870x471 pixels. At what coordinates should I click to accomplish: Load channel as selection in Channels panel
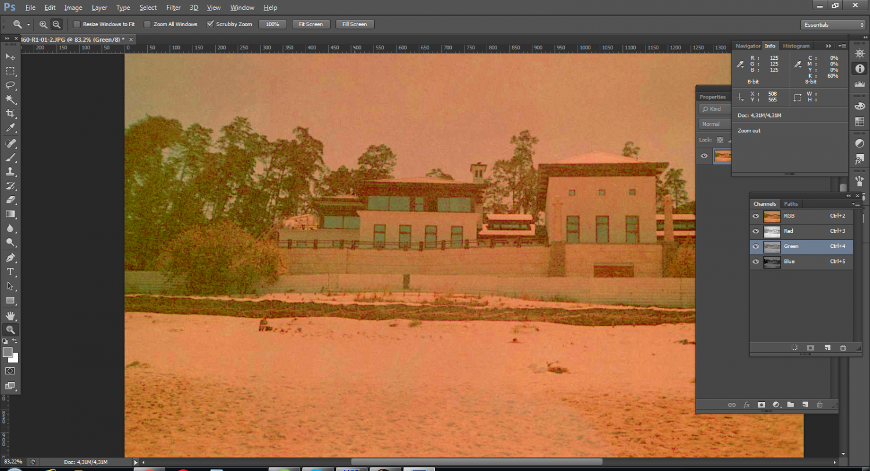(x=794, y=348)
